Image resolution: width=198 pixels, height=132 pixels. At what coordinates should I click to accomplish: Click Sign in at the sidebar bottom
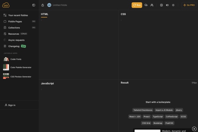tap(12, 105)
